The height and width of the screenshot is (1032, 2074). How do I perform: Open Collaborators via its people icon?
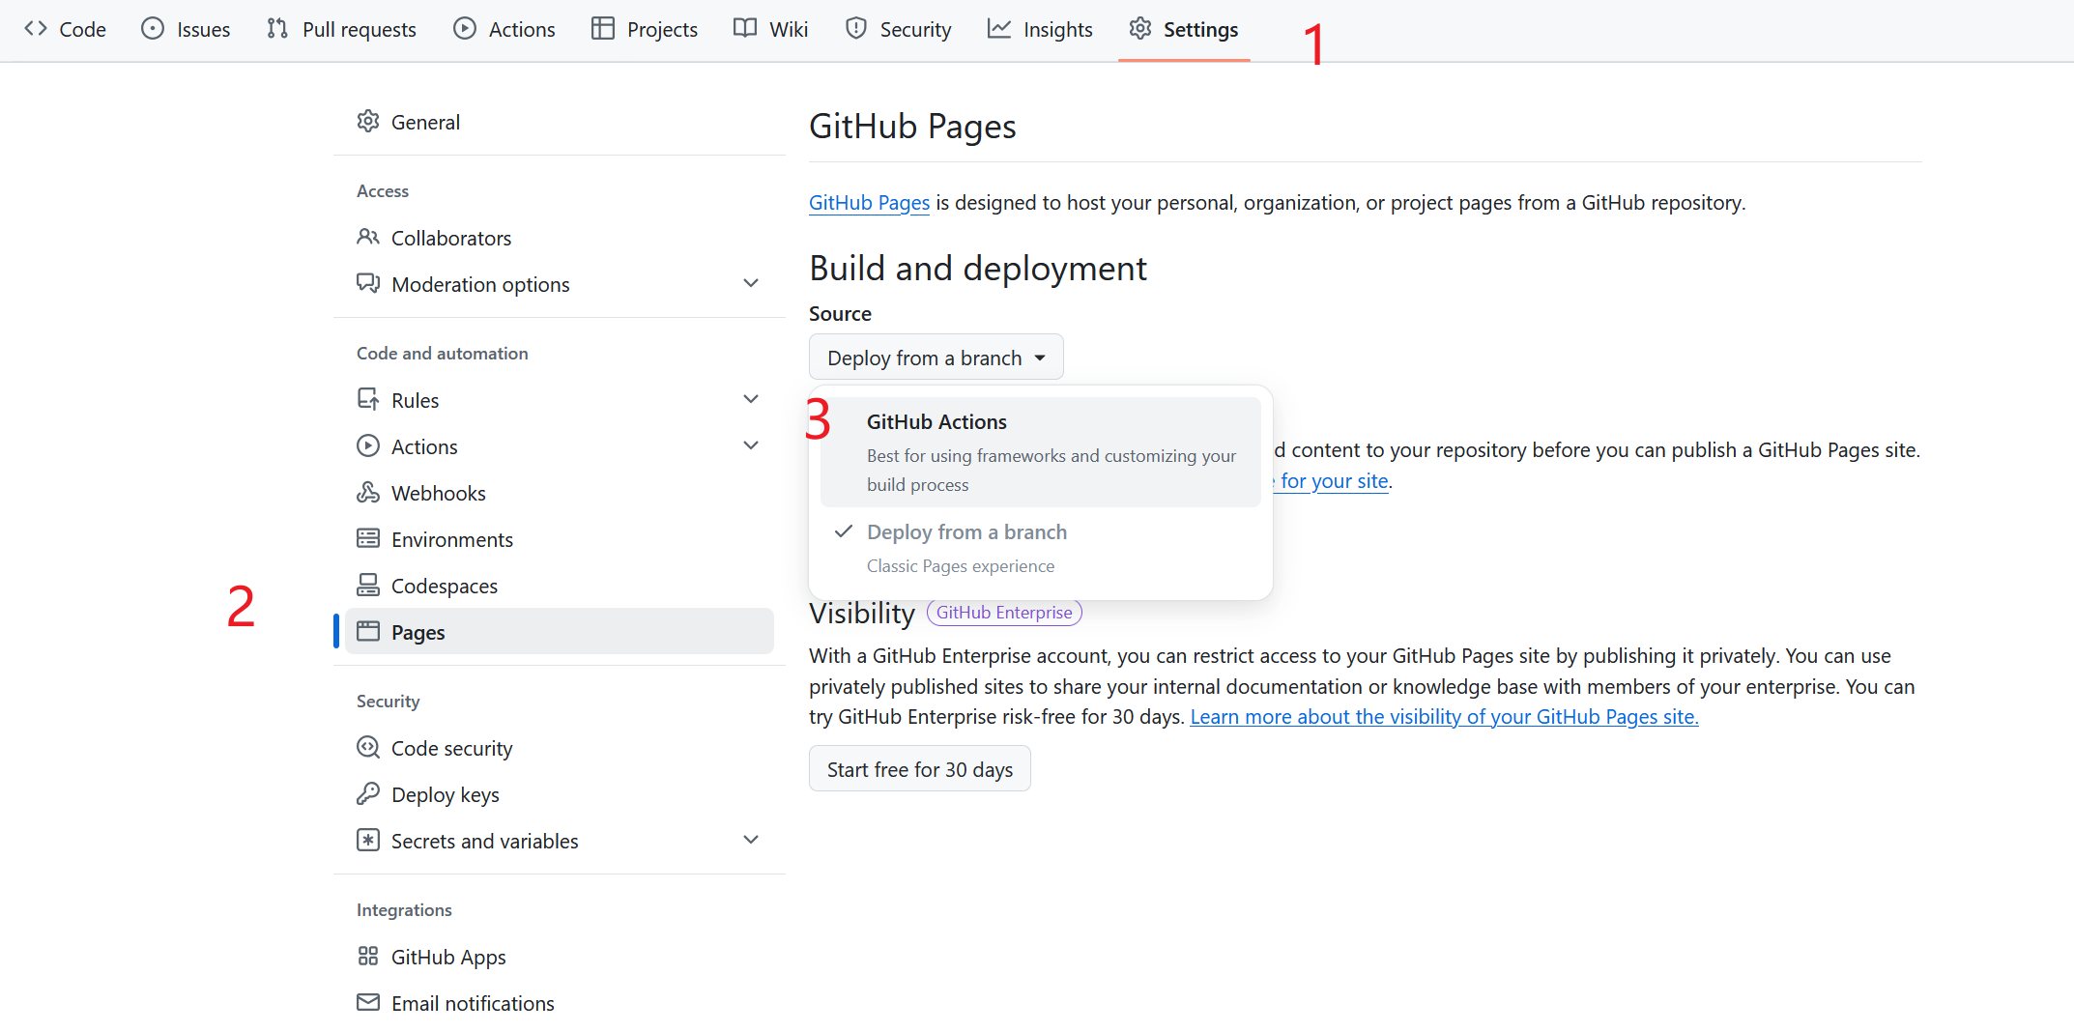click(x=368, y=237)
